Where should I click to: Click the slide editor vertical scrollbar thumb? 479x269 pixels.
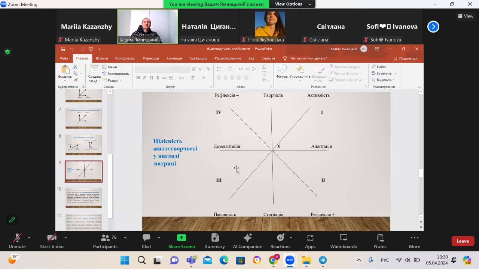421,173
